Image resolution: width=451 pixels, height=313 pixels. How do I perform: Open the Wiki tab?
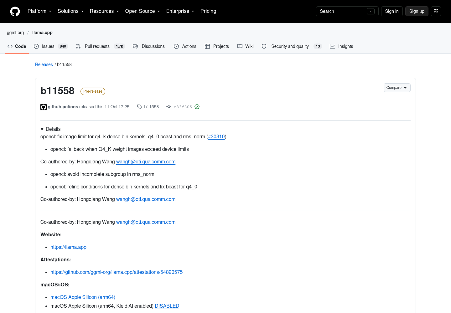click(x=246, y=46)
